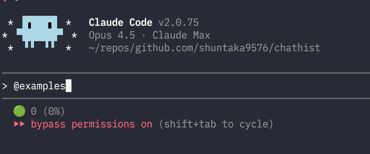
Task: Click the Claude Code pixel mascot
Action: click(x=40, y=32)
